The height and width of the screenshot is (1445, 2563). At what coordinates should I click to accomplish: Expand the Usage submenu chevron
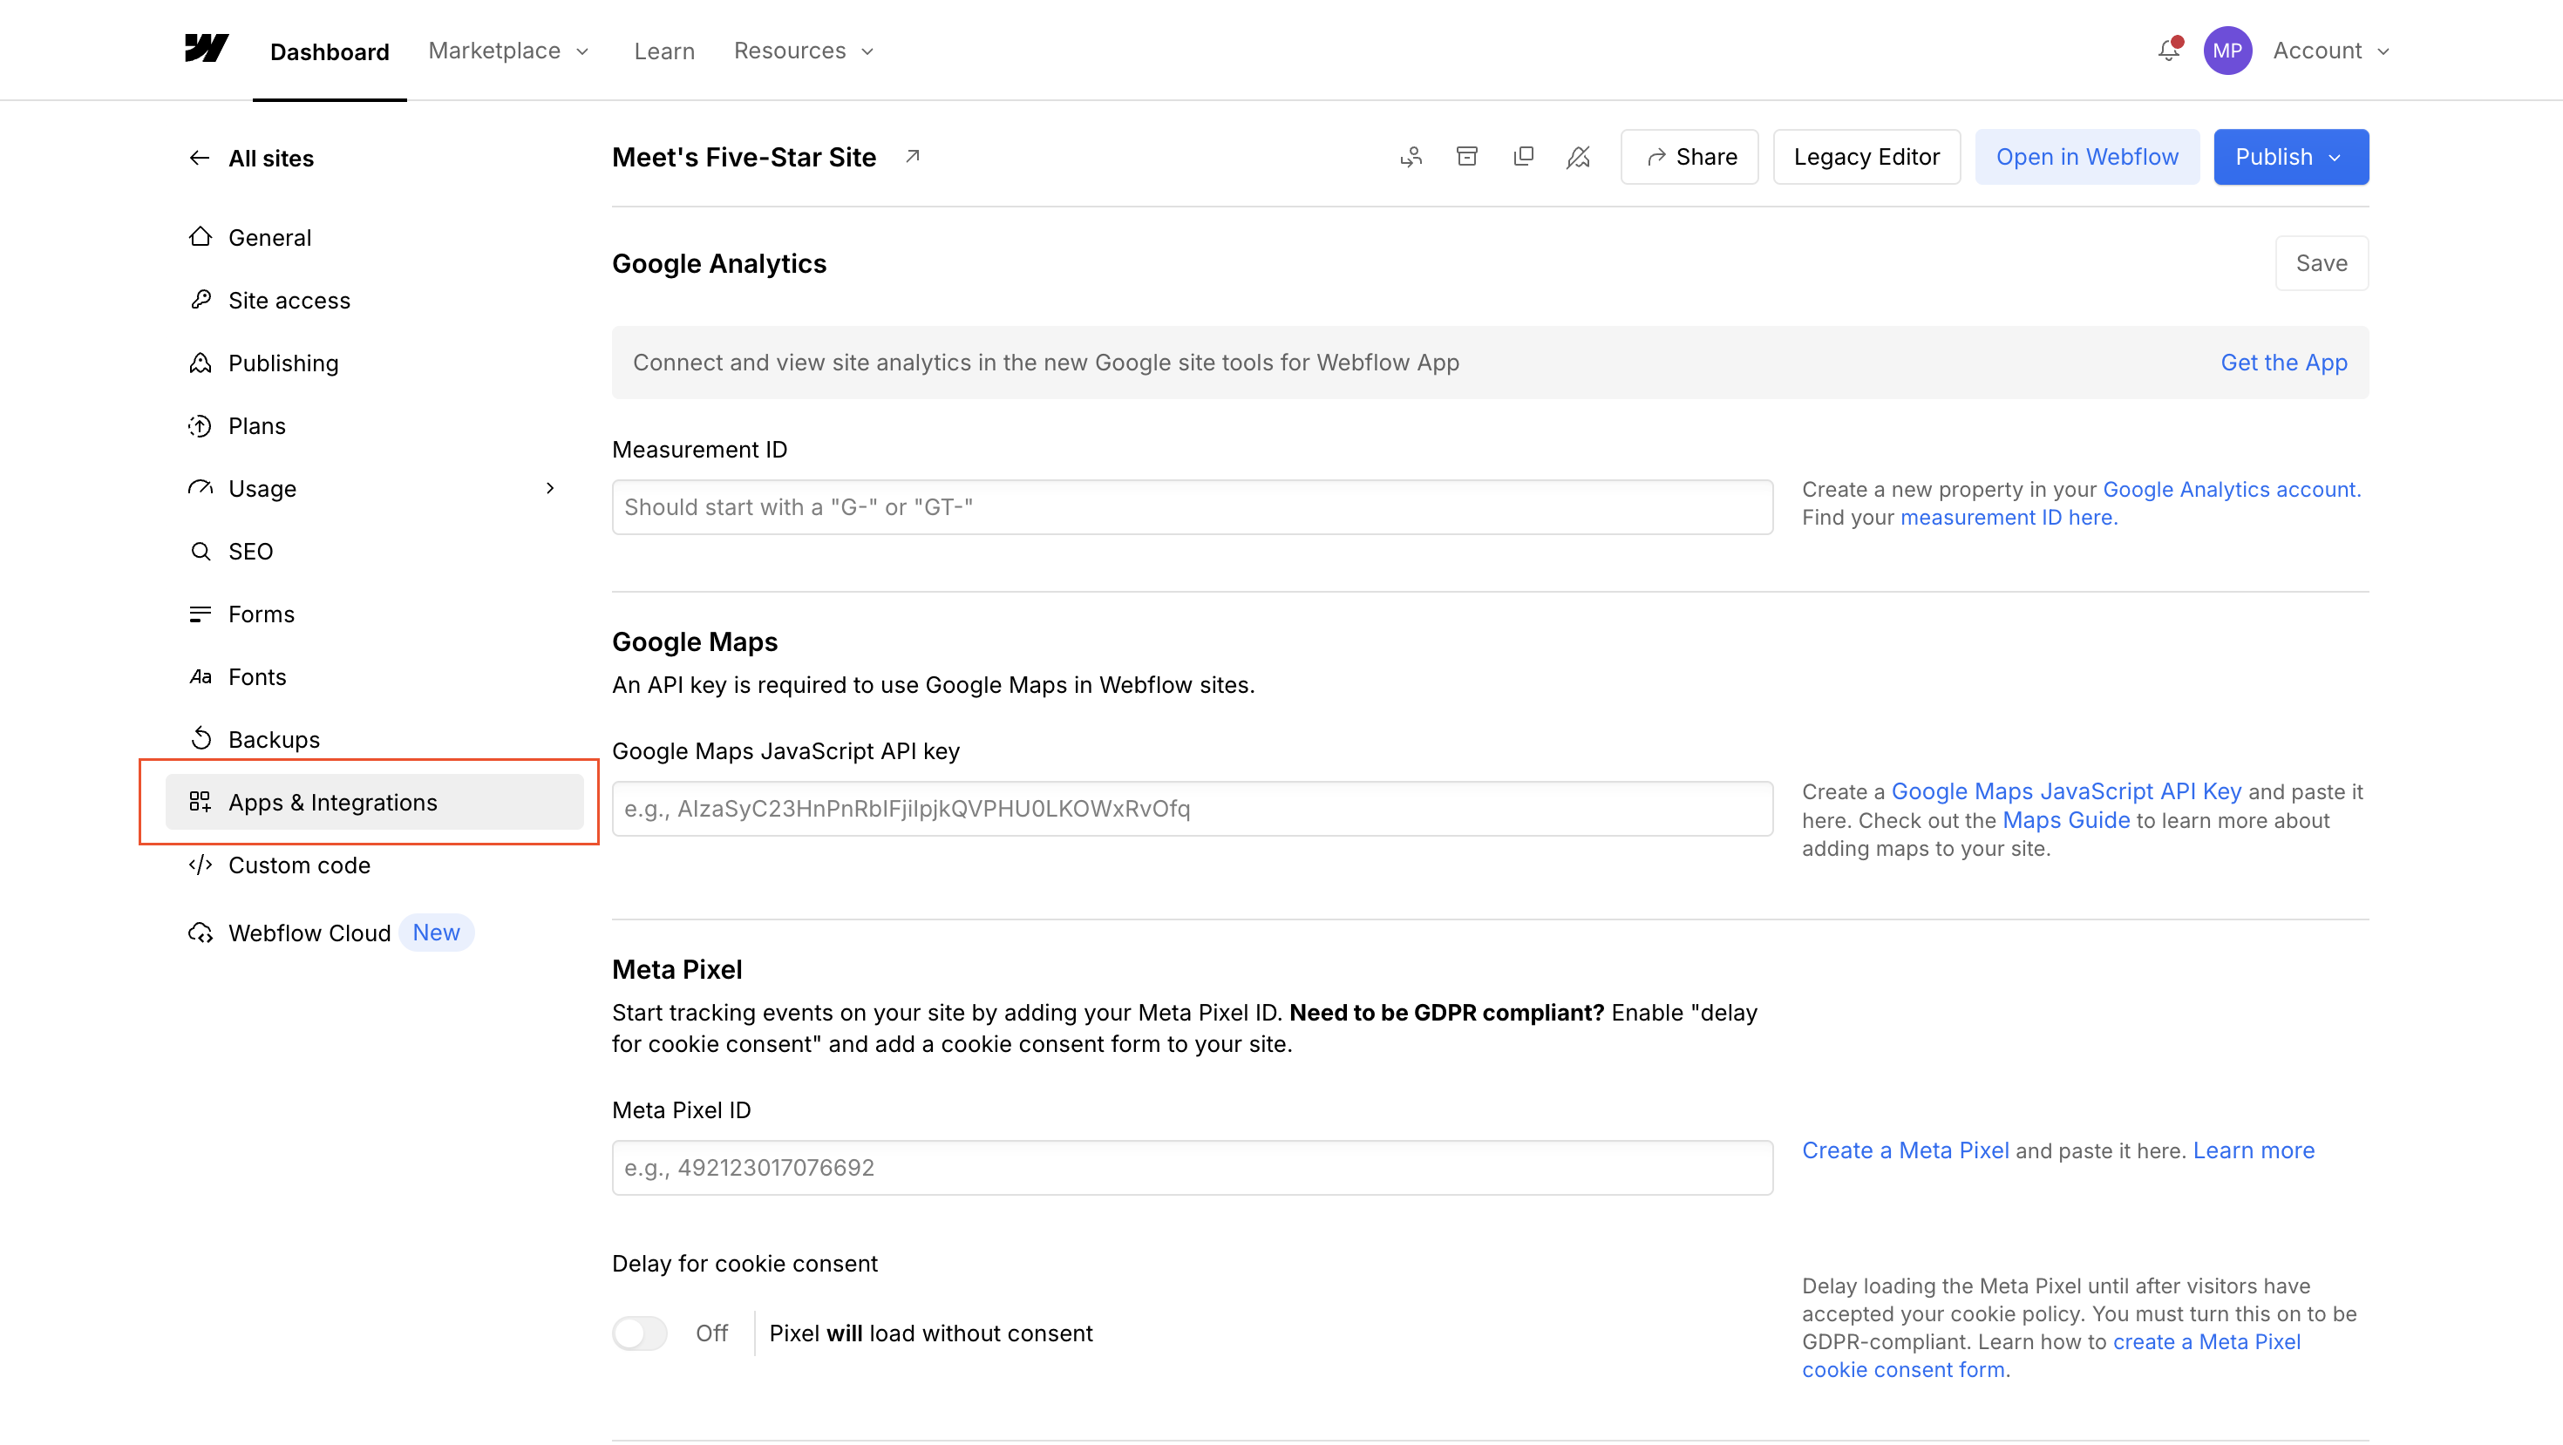(550, 488)
